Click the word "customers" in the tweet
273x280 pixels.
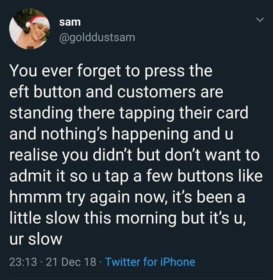[x=156, y=93]
